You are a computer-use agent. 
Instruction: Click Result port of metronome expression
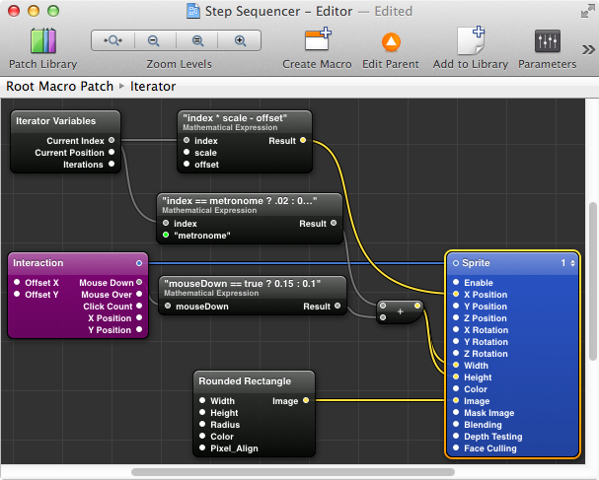point(334,223)
